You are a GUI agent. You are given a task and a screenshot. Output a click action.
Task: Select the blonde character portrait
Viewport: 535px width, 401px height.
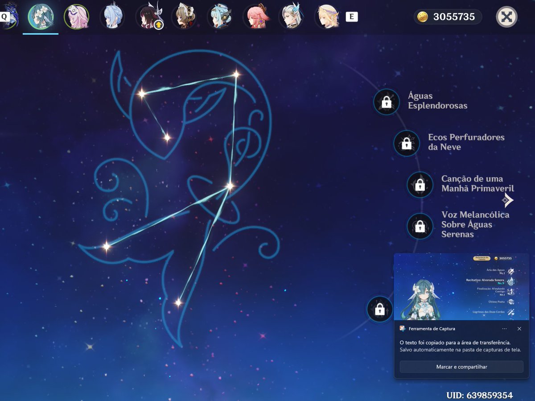point(327,17)
